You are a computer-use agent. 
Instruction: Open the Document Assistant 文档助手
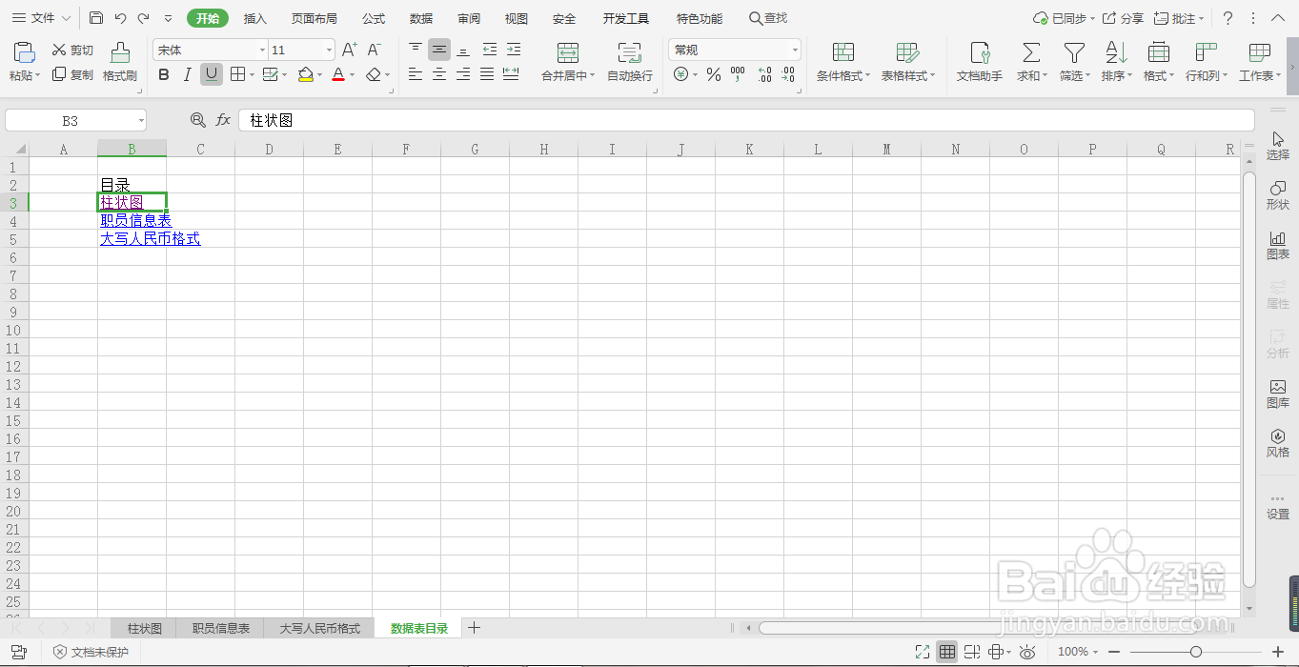(x=980, y=62)
